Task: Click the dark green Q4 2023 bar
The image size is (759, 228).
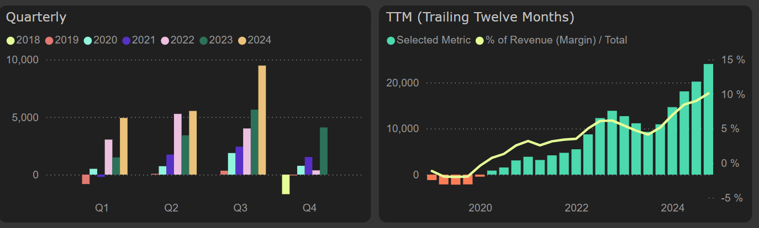Action: 324,151
